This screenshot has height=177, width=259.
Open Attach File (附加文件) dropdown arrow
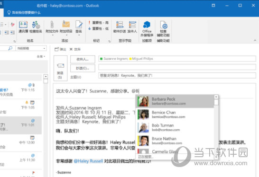pyautogui.click(x=53, y=35)
